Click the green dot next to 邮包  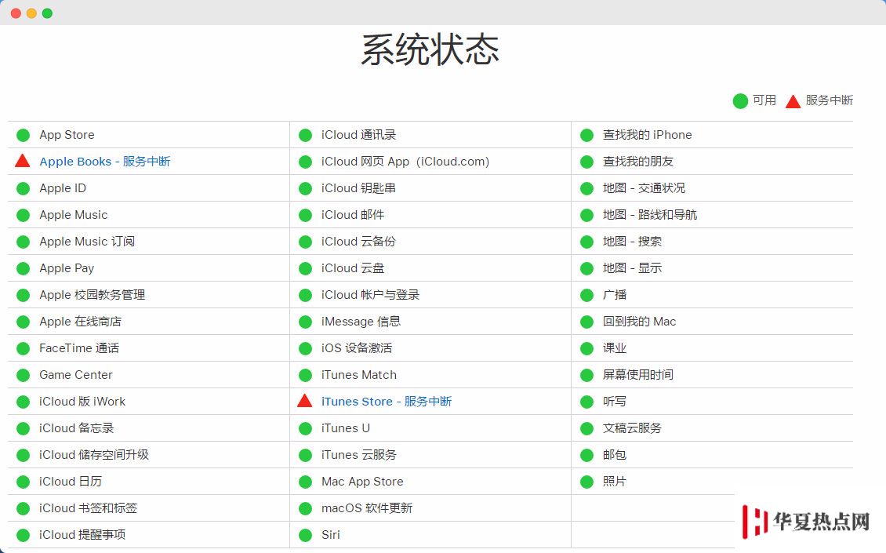(x=587, y=455)
